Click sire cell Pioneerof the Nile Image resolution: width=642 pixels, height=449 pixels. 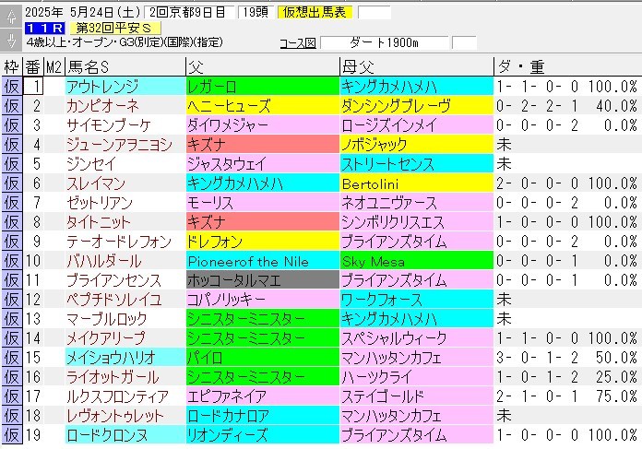point(263,261)
